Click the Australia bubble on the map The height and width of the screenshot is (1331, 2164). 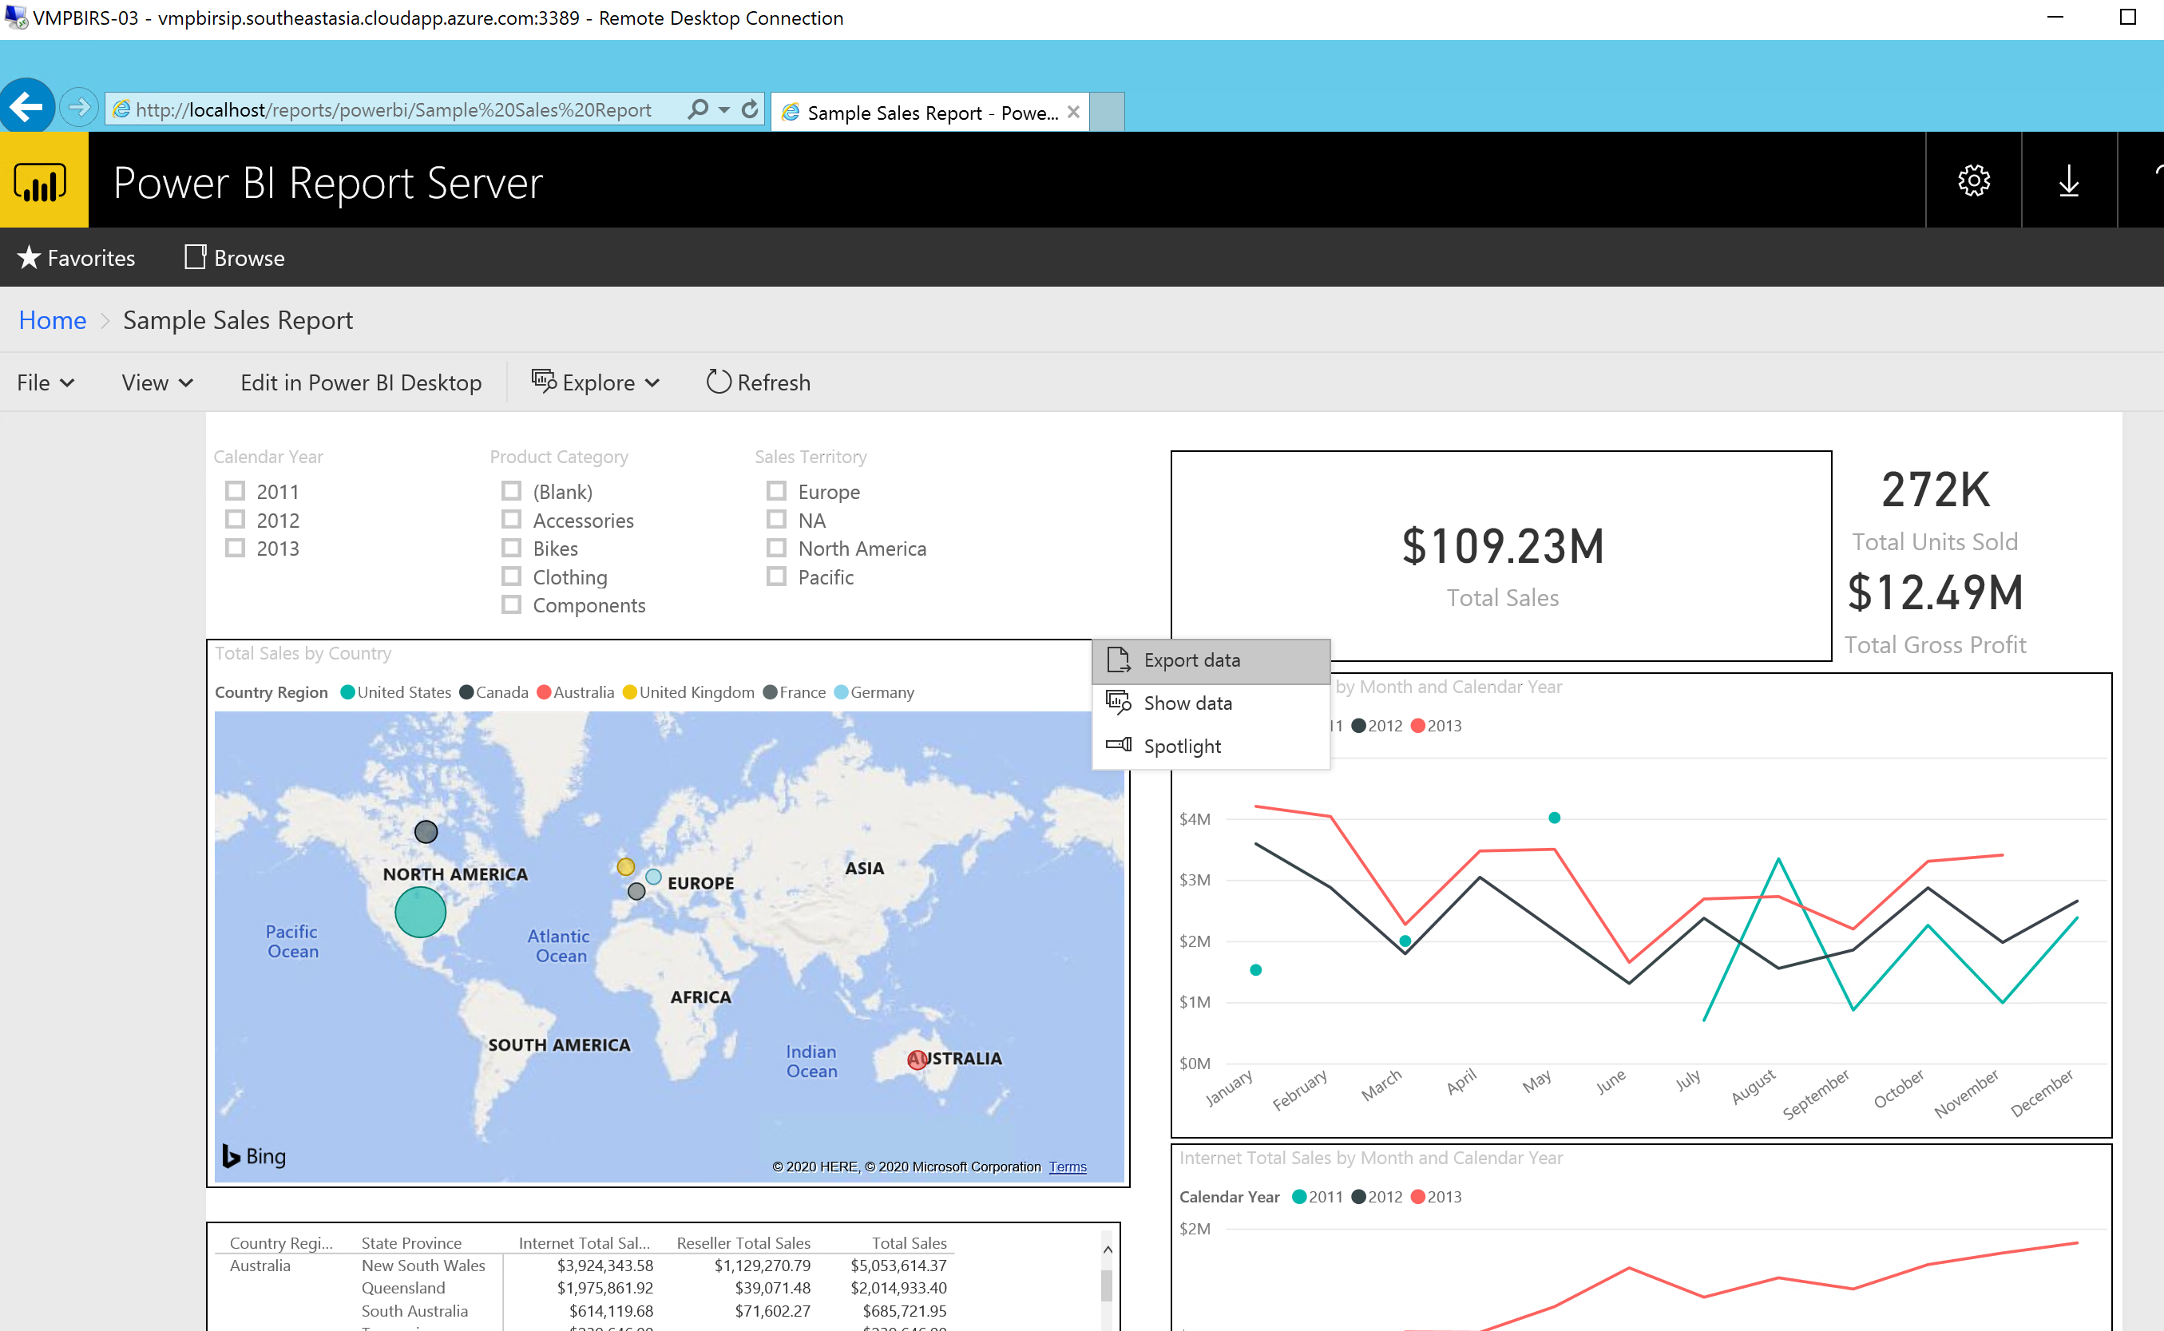[917, 1059]
